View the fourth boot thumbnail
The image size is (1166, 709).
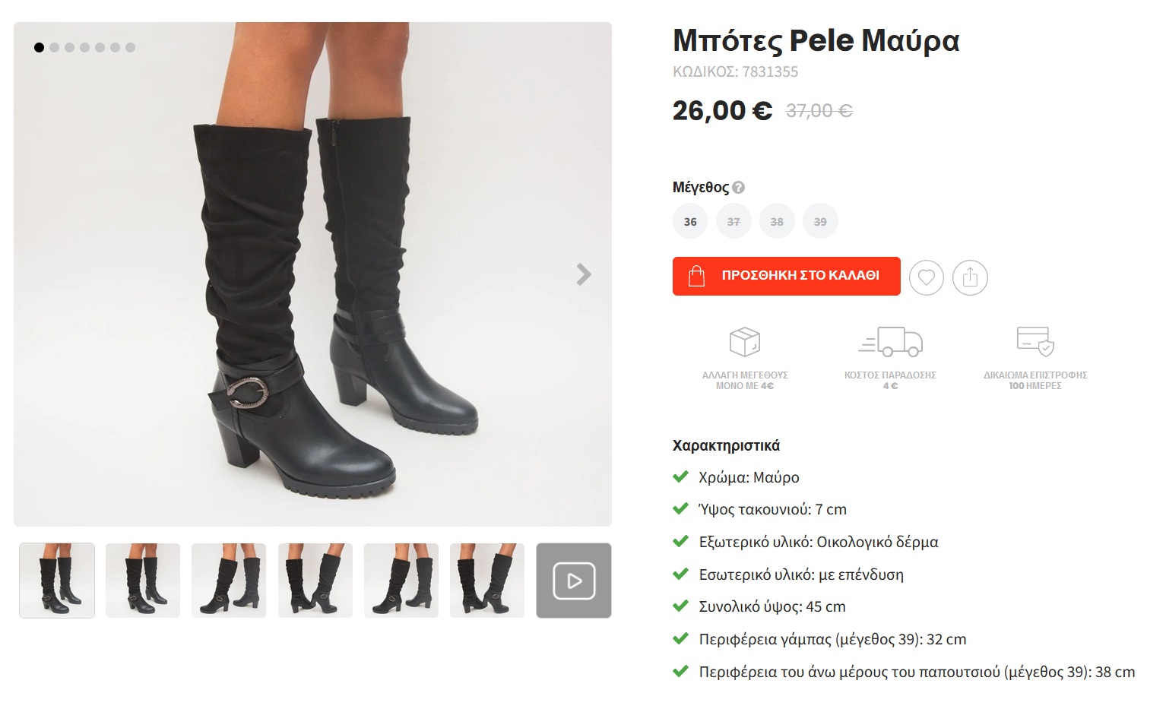click(x=315, y=581)
